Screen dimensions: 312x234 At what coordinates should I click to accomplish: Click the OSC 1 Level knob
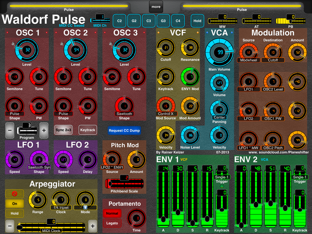click(x=27, y=50)
